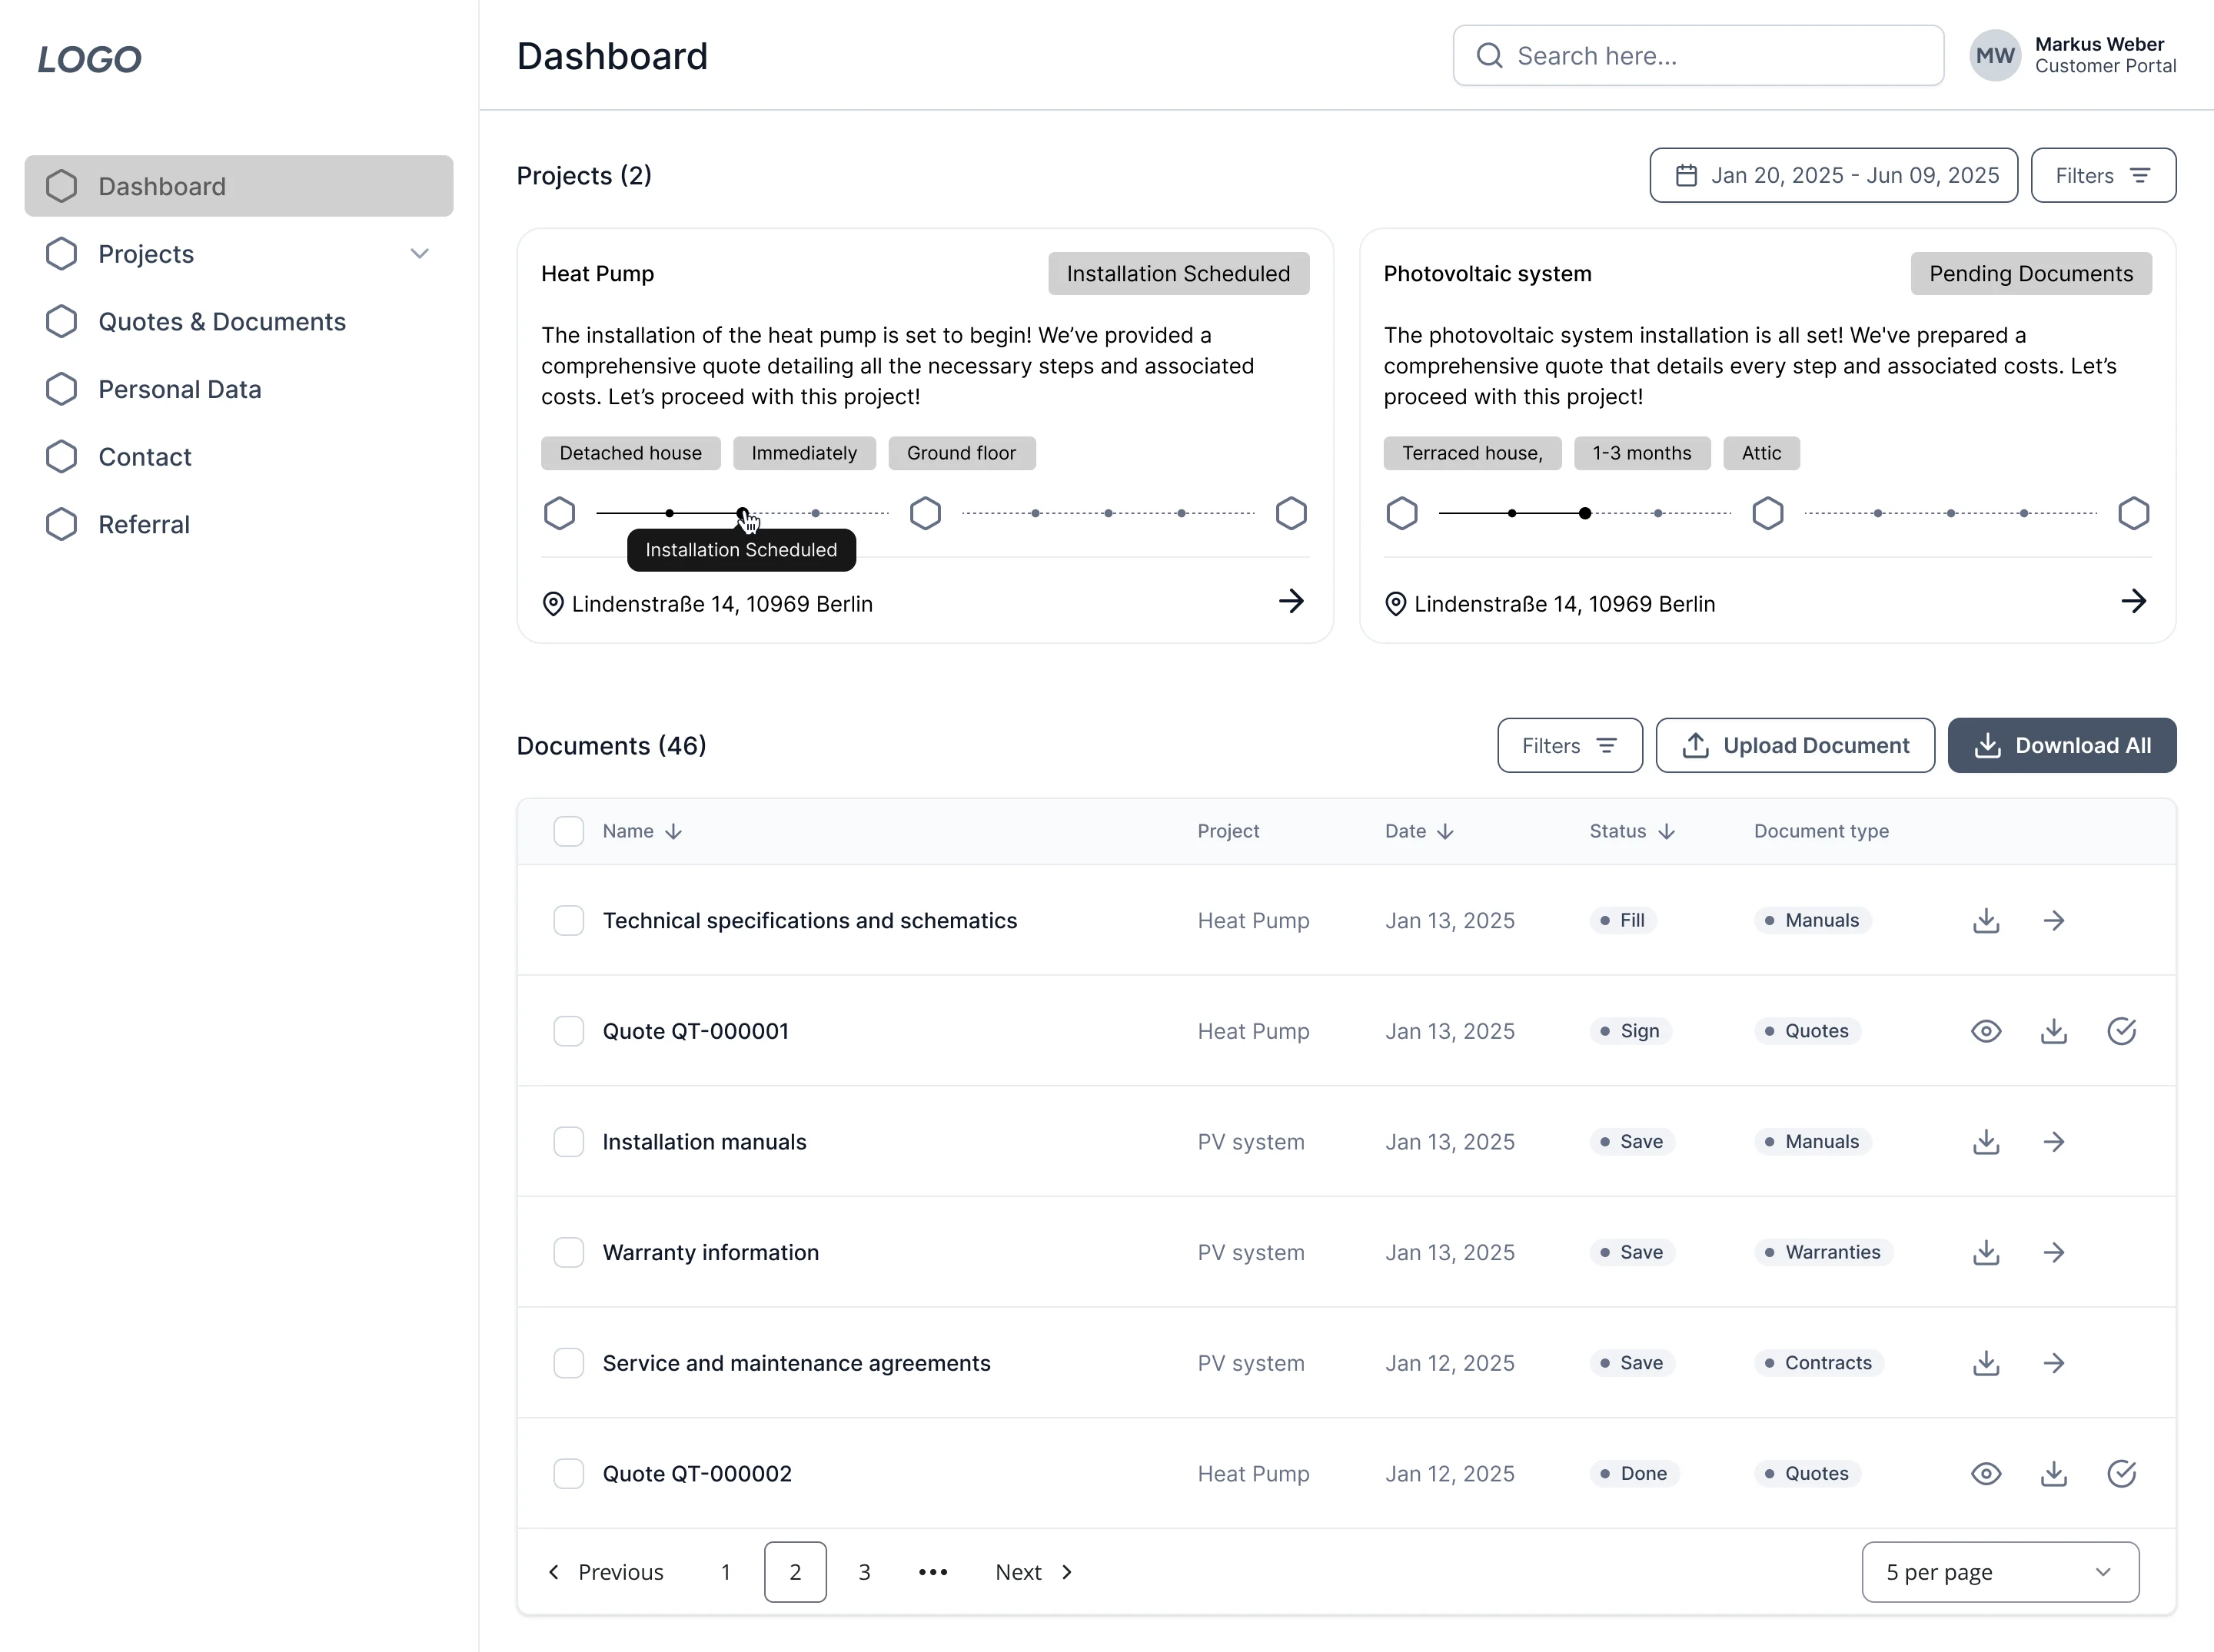The image size is (2214, 1652).
Task: Go to the Next page of documents
Action: (1033, 1572)
